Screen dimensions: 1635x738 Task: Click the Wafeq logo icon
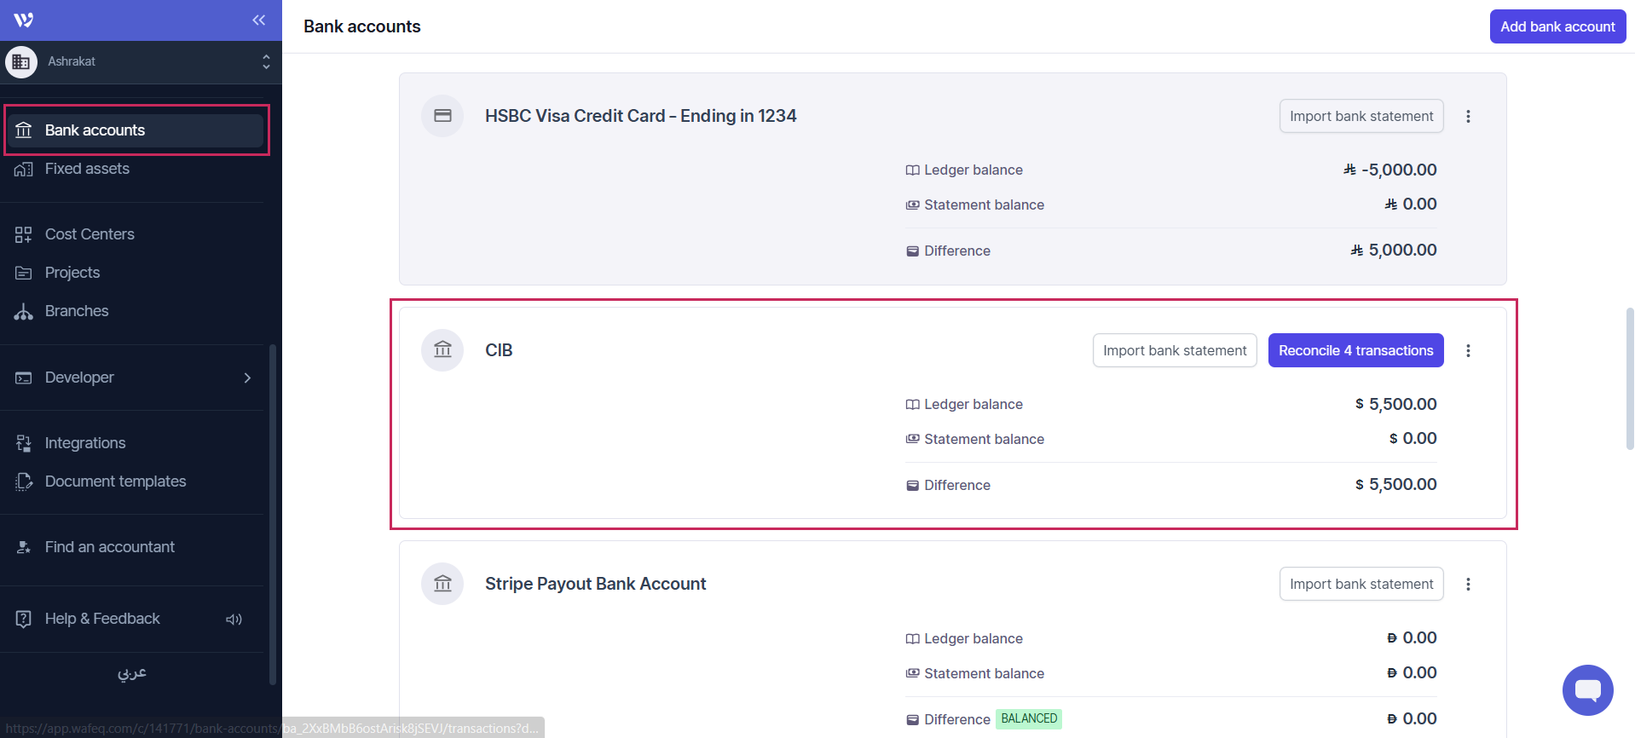[24, 20]
